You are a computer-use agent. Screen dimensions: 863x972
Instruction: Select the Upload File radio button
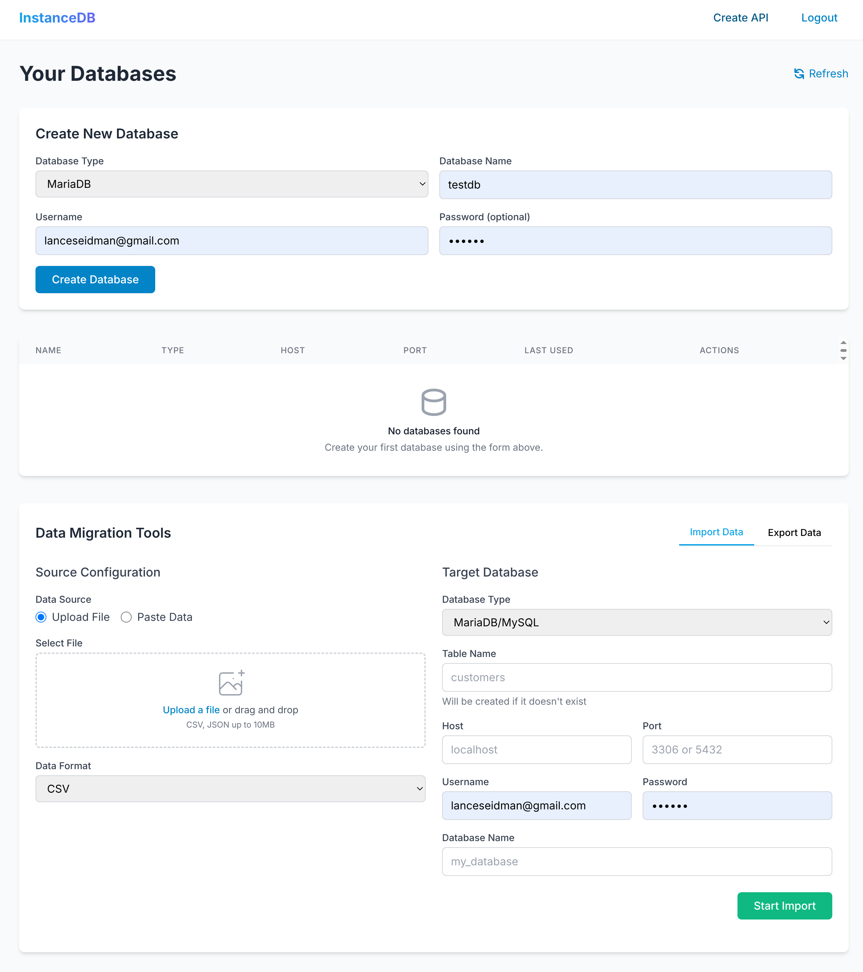[x=41, y=617]
